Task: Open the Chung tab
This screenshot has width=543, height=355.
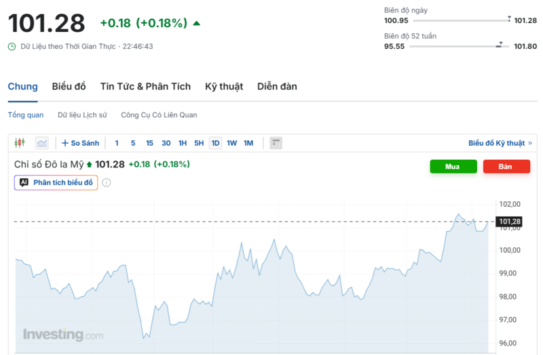Action: coord(23,87)
